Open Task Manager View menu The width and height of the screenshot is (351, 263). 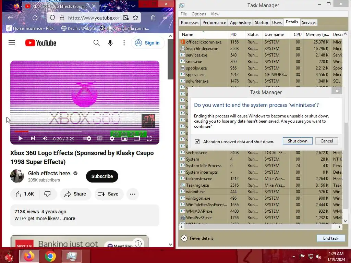[x=215, y=14]
